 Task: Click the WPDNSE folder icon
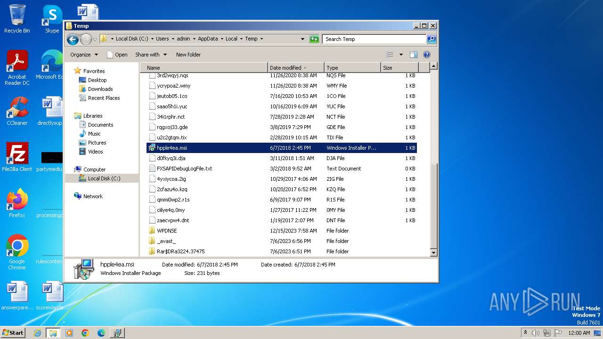click(152, 231)
